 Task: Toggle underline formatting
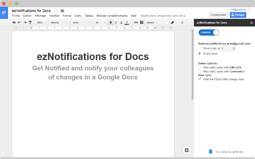pos(121,23)
